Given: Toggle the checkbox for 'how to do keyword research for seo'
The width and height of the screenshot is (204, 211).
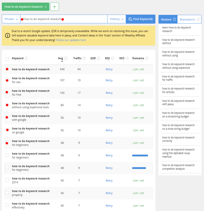Looking at the screenshot, I should 7,80.
